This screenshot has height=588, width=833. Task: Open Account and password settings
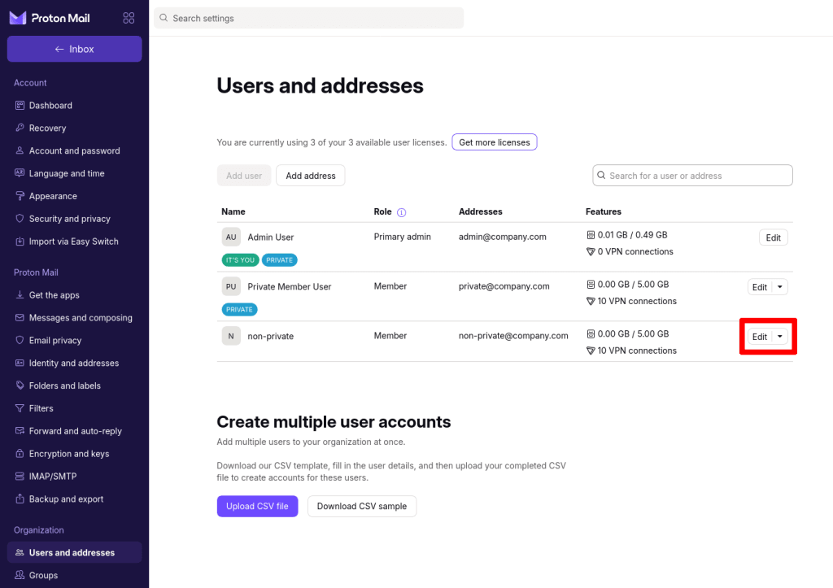[x=74, y=150]
